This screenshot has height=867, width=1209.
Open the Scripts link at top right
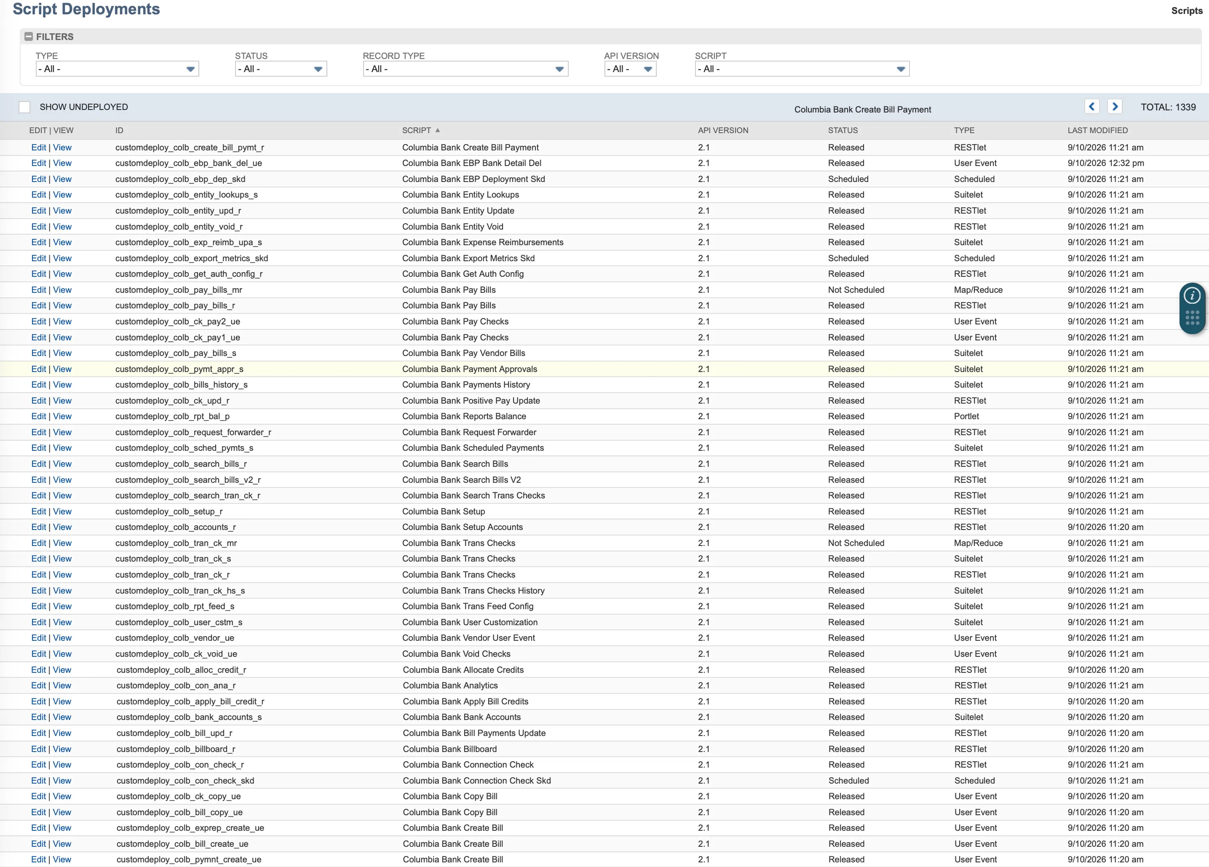click(1187, 11)
